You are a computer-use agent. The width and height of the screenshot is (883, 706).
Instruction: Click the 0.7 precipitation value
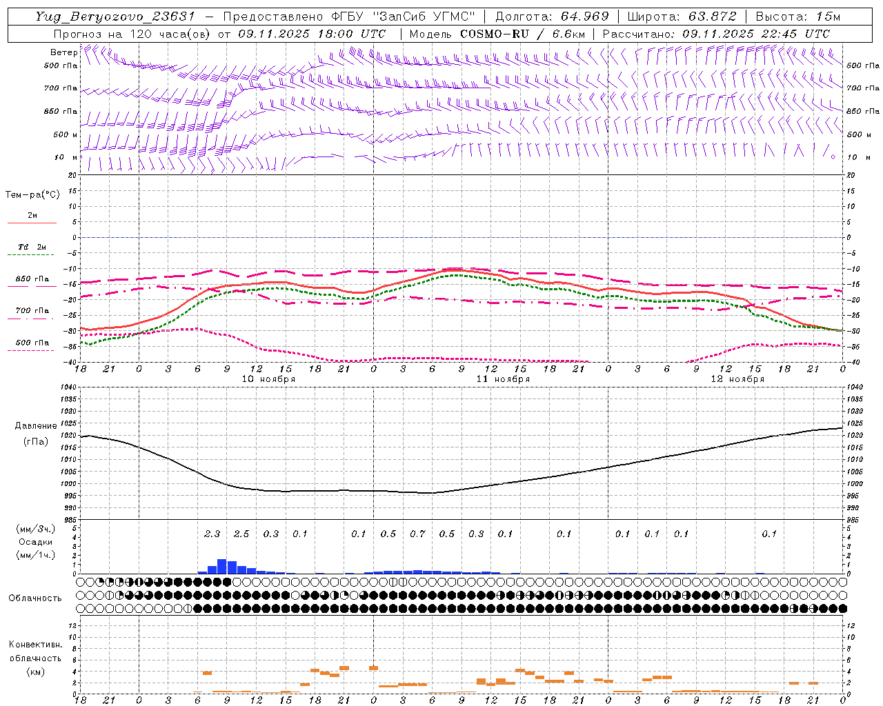coord(417,534)
